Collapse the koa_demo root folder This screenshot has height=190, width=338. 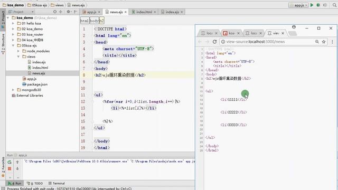point(8,18)
